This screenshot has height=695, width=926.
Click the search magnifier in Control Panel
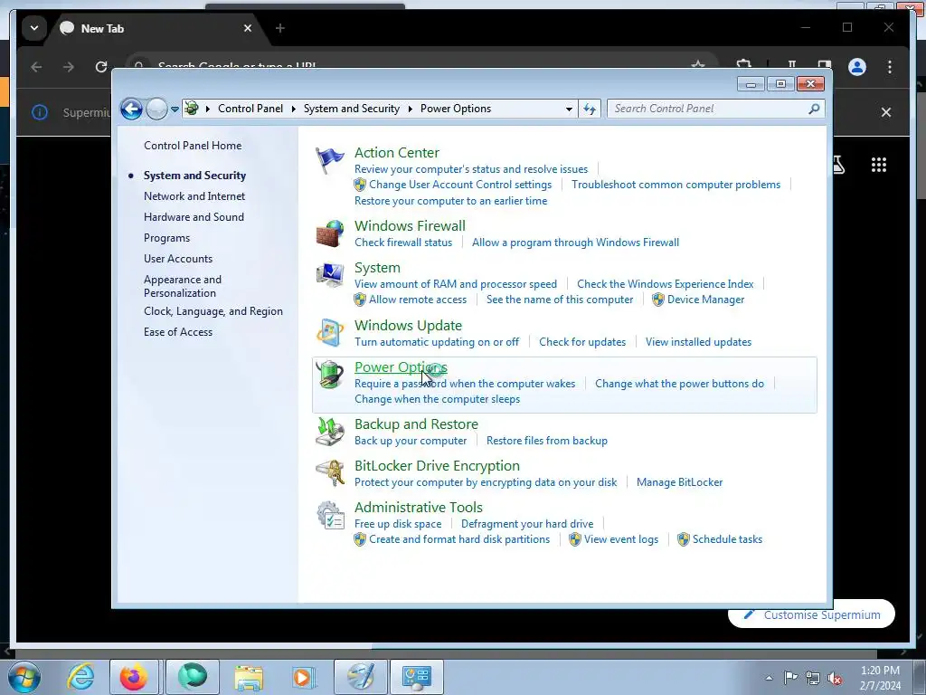click(815, 109)
